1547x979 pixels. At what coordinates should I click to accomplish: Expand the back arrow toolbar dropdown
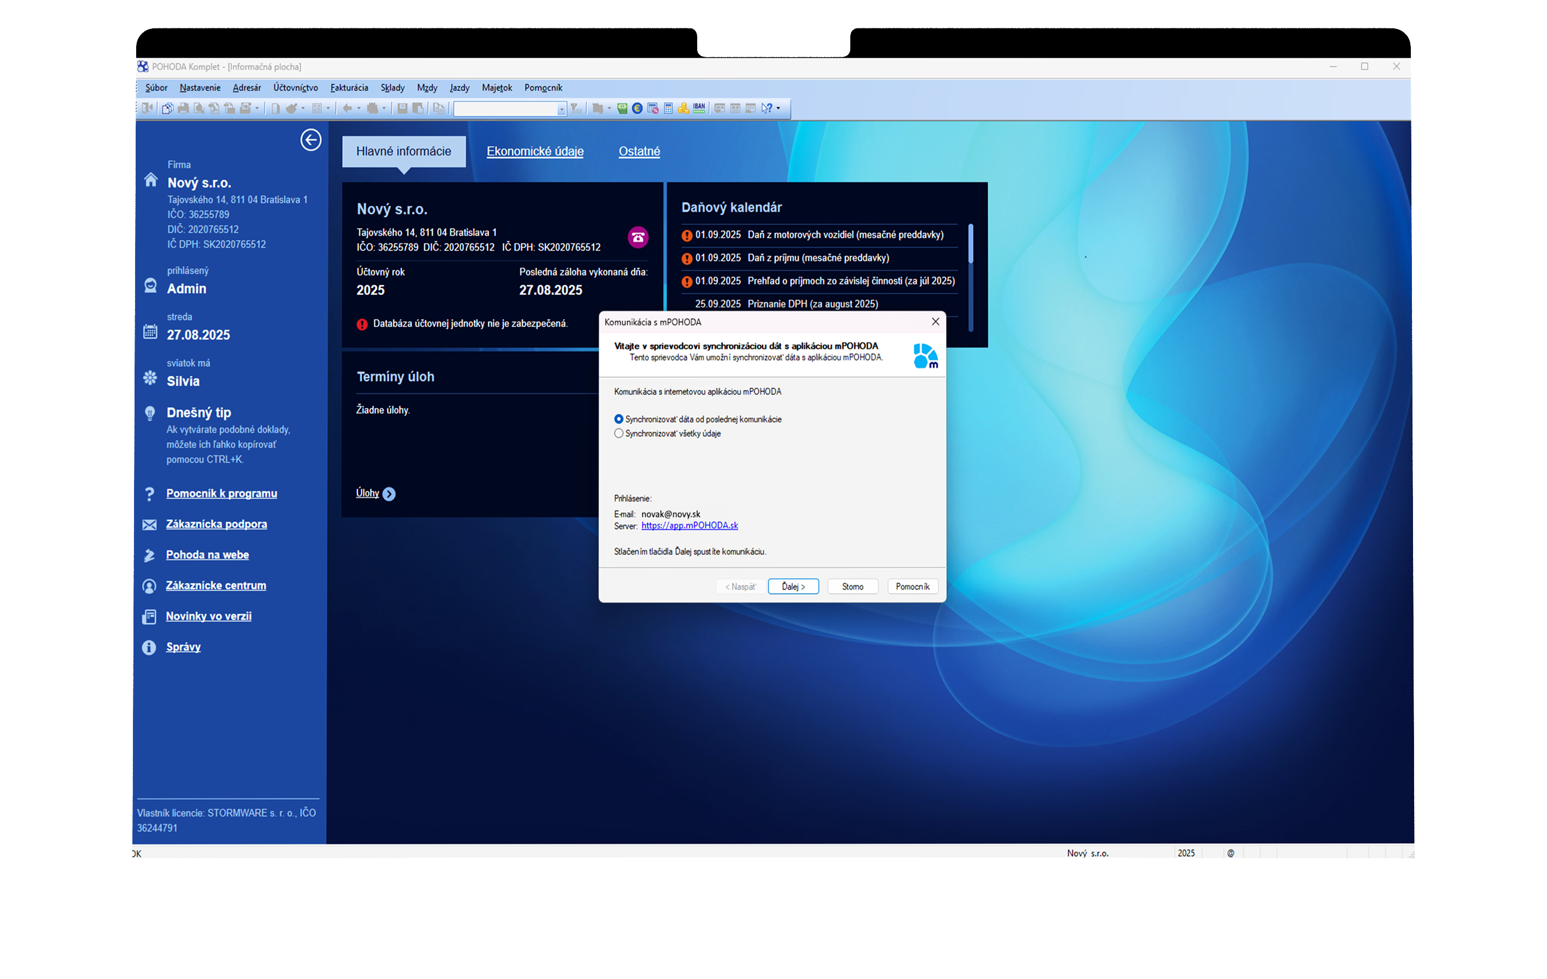coord(358,108)
